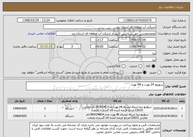Click the validity date field 1398/04/02
Viewport: 193px width, 137px height.
point(137,47)
